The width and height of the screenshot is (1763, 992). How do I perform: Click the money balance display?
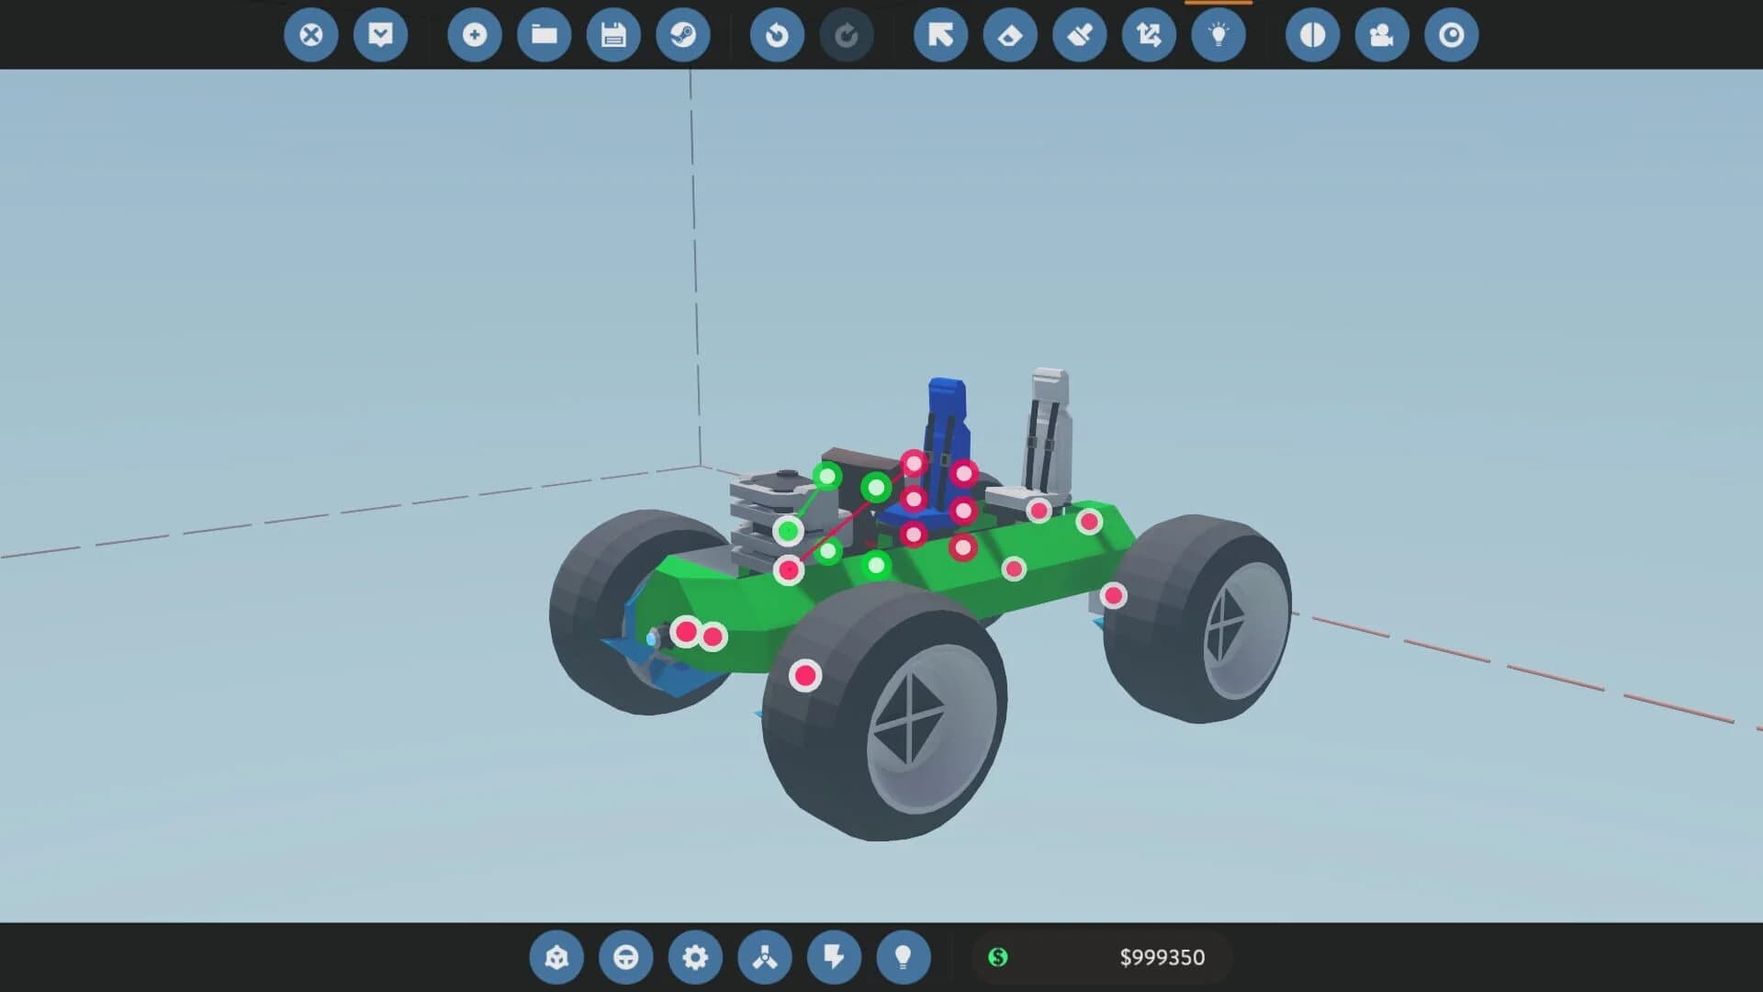pos(1101,957)
